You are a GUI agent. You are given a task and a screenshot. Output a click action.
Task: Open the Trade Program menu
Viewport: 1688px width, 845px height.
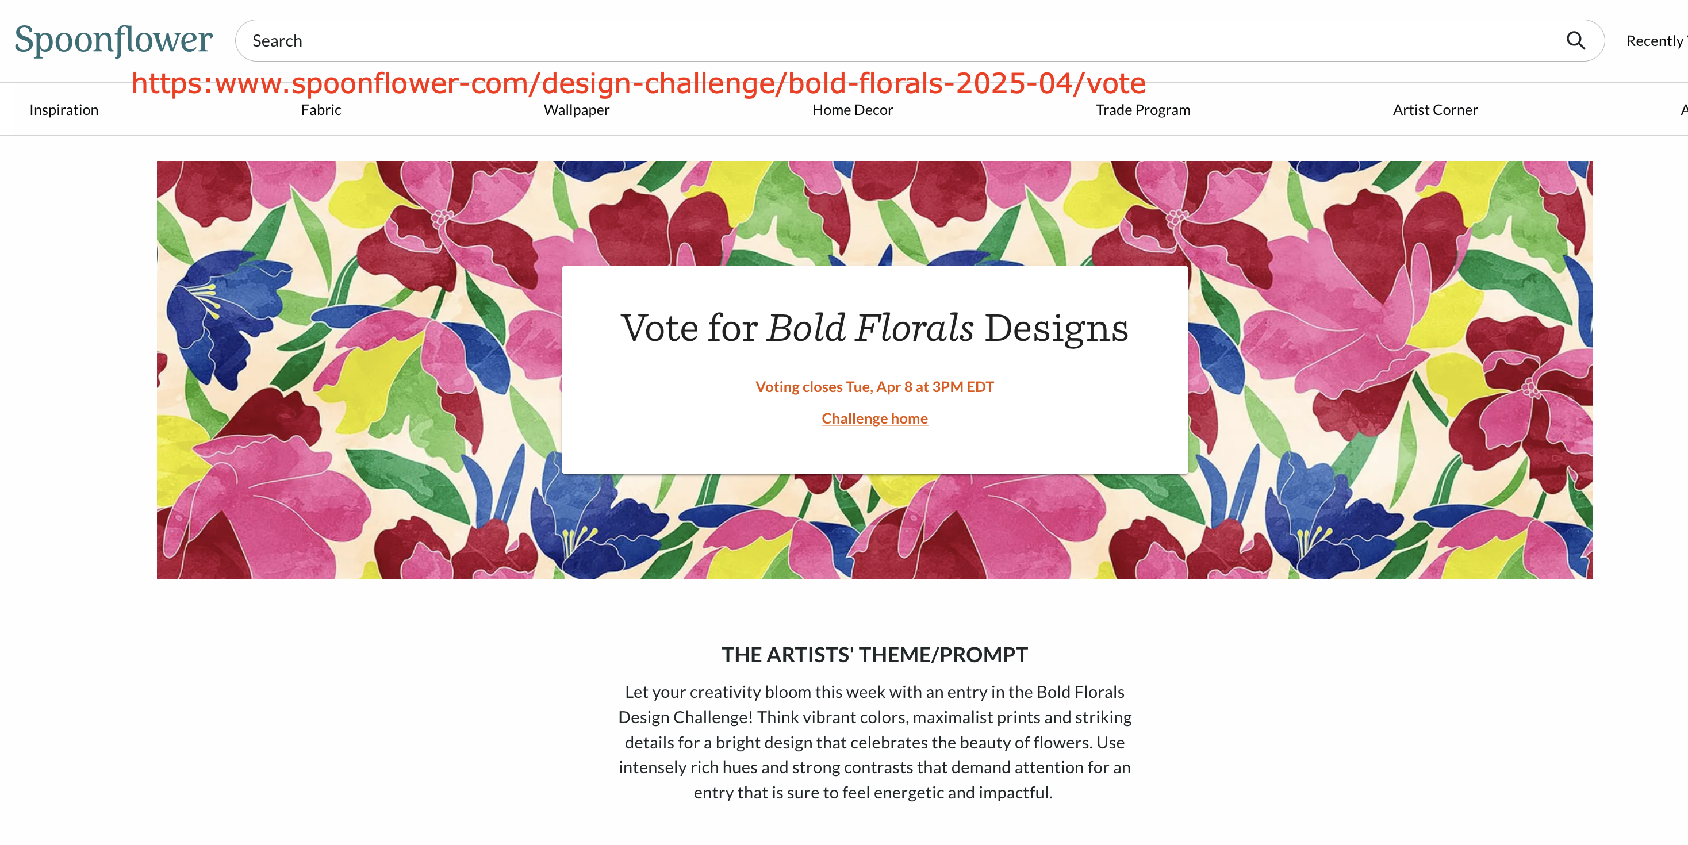pyautogui.click(x=1143, y=110)
